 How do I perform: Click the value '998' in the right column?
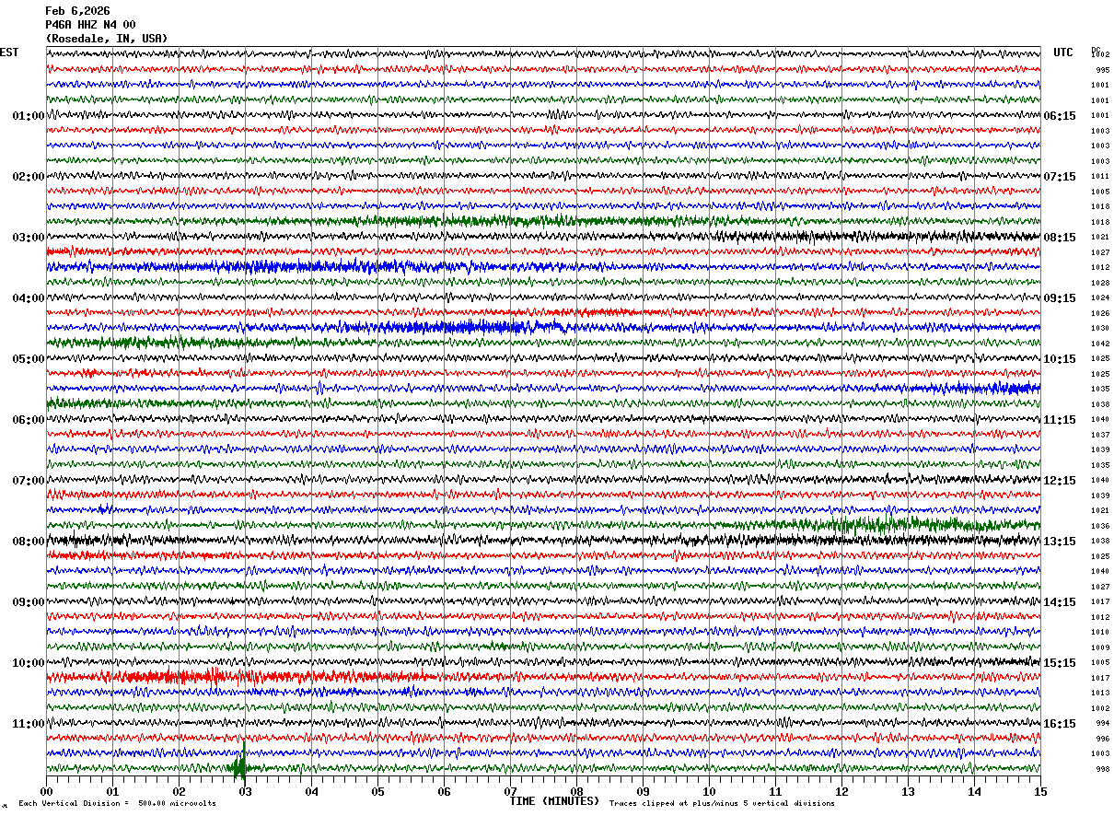click(1102, 769)
